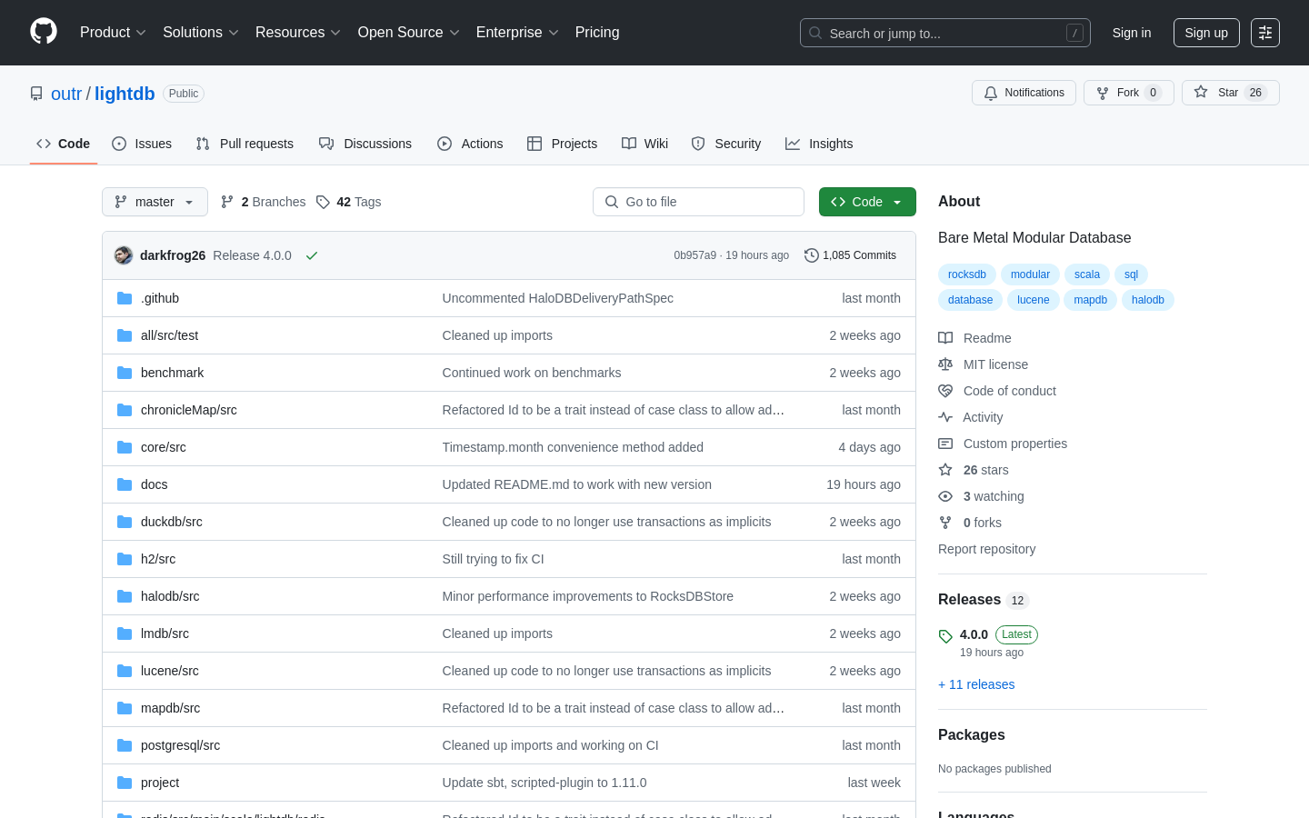
Task: Click the tag icon next to release 4.0.0
Action: (x=945, y=636)
